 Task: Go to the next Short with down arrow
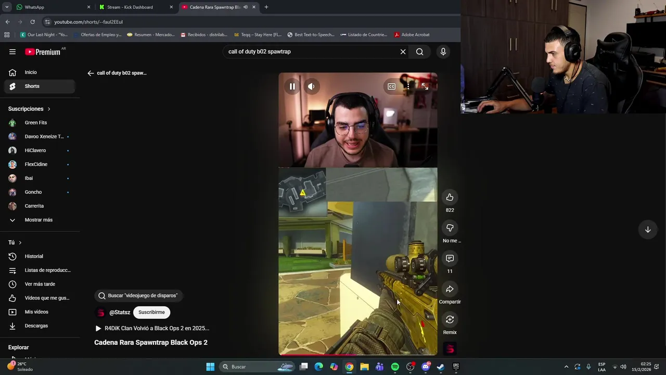(x=648, y=230)
